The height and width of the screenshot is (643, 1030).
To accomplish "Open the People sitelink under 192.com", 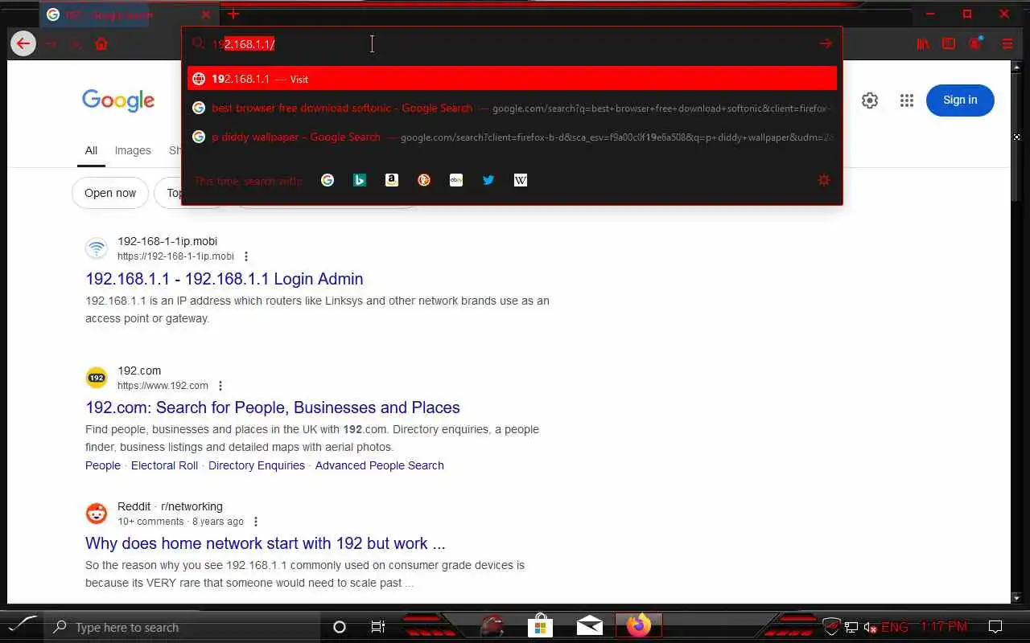I will 103,465.
